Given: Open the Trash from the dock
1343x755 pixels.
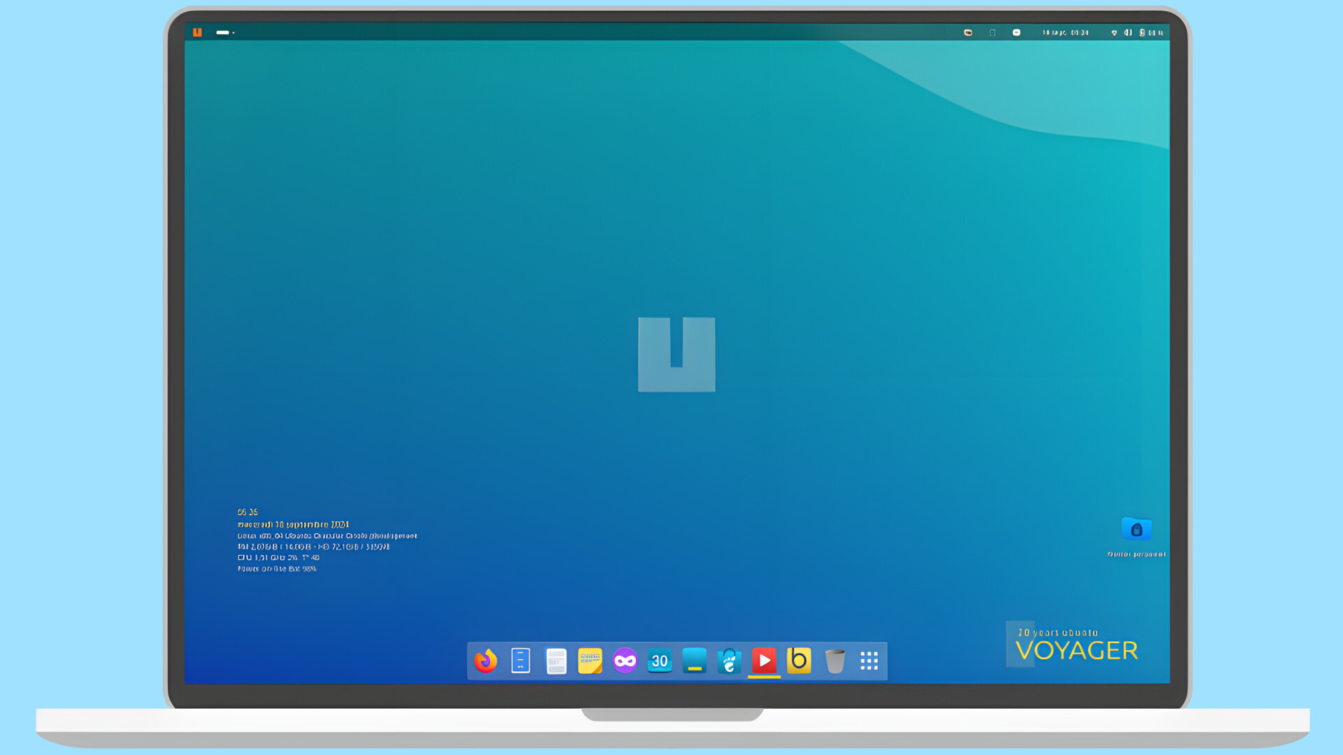Looking at the screenshot, I should point(834,661).
